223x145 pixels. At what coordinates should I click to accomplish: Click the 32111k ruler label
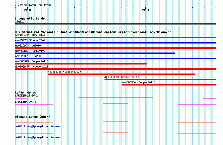27,10
